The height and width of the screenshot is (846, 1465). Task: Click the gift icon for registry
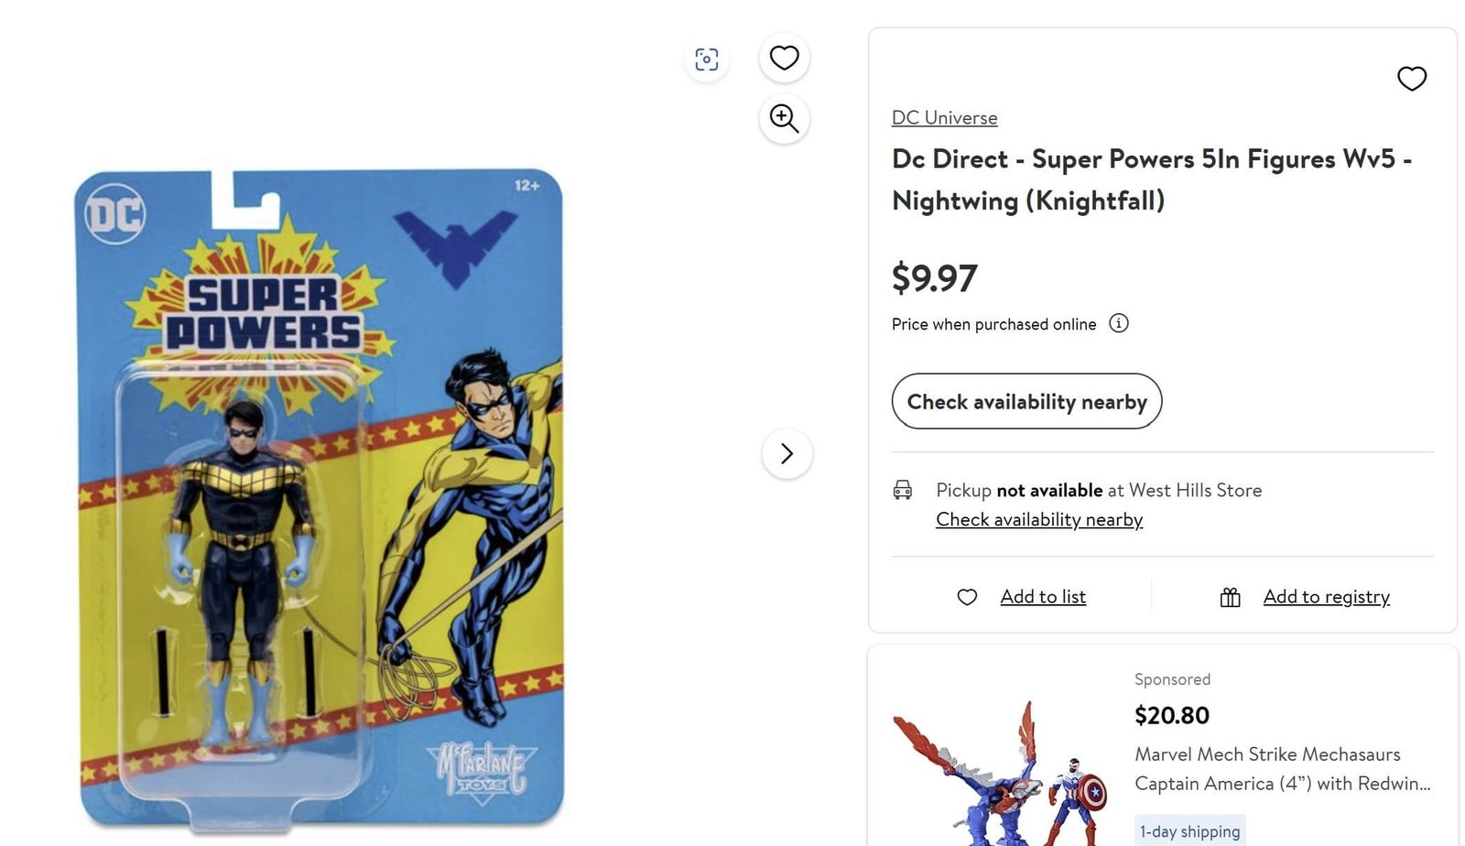pos(1230,596)
